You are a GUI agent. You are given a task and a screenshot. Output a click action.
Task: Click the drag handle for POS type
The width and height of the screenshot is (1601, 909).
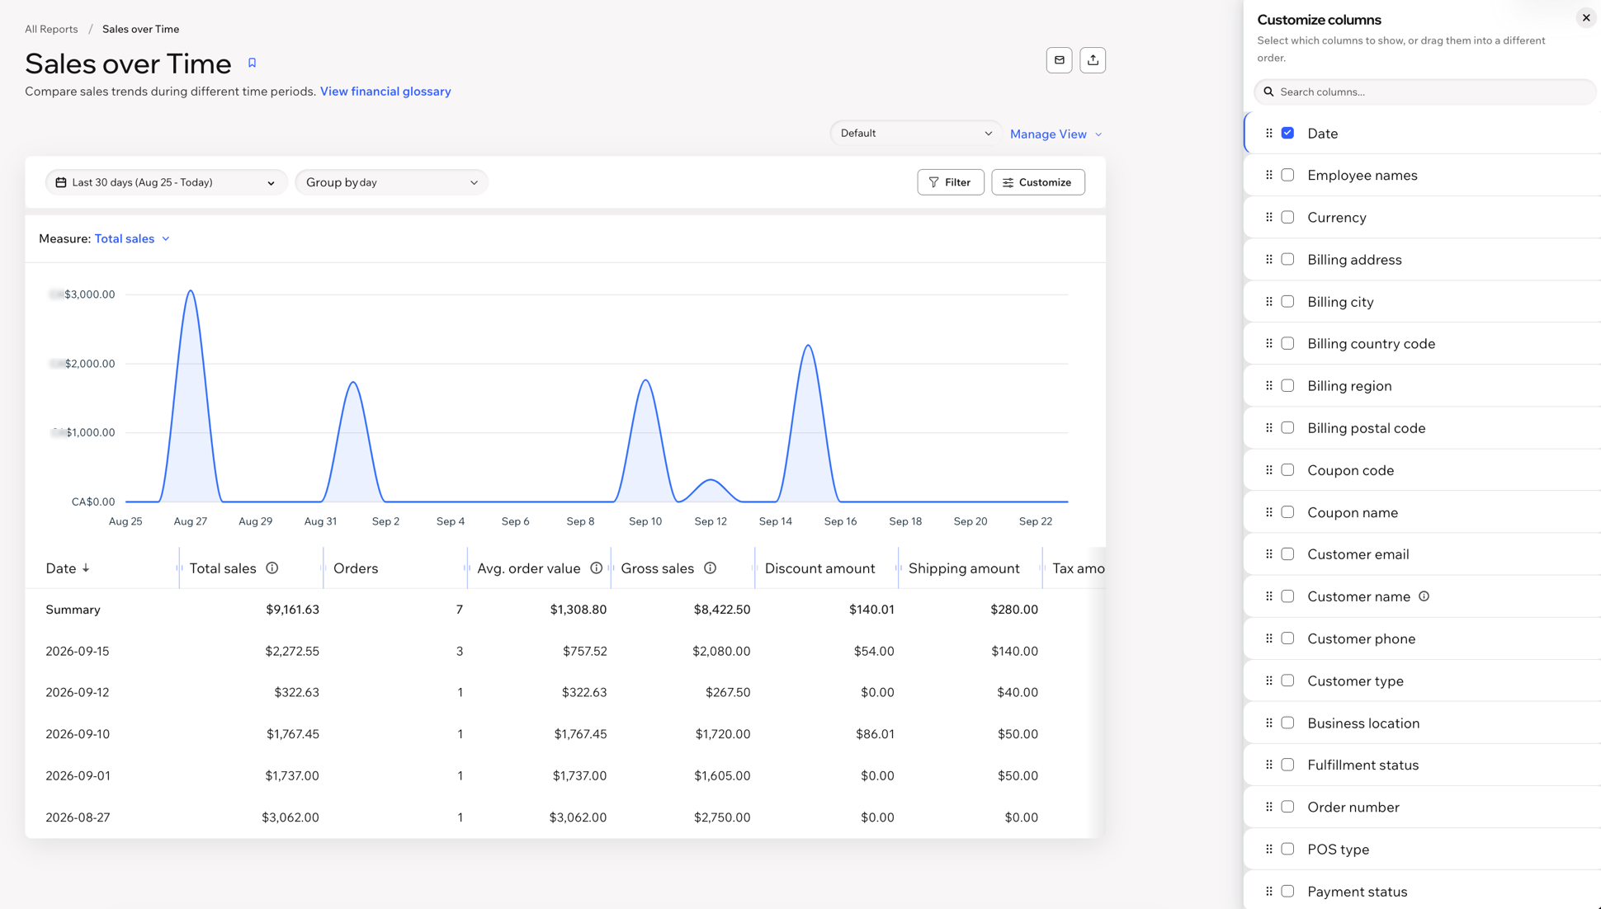[1269, 849]
